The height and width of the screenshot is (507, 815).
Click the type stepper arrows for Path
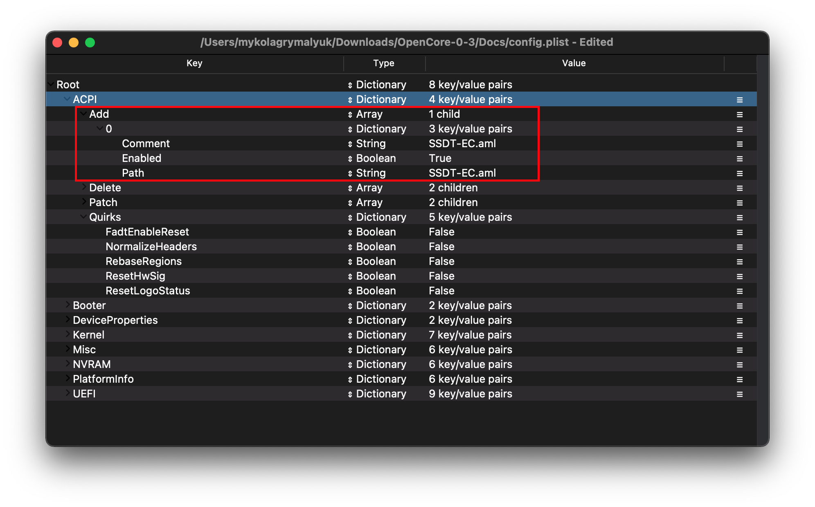pyautogui.click(x=350, y=173)
